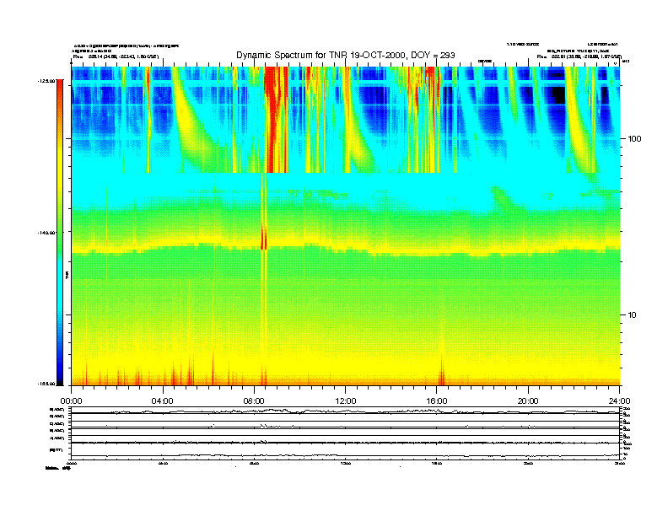
Task: Select the 12:00 time axis label
Action: coord(346,401)
